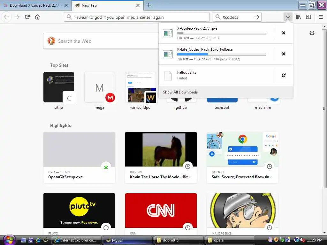Click the DuckDuckGo logo in Search the Web
The height and width of the screenshot is (245, 327).
(x=51, y=41)
